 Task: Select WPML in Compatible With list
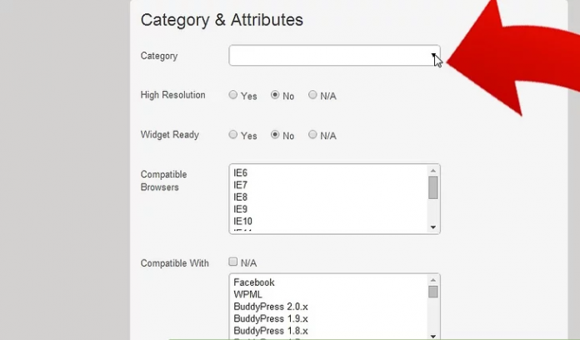click(247, 295)
